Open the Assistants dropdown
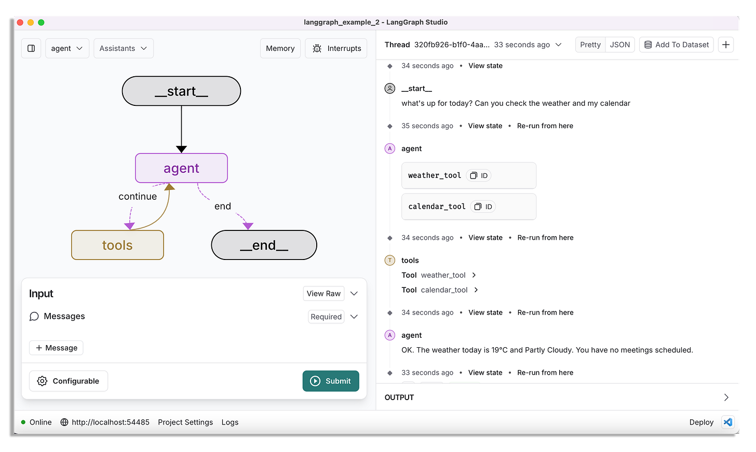 coord(123,48)
